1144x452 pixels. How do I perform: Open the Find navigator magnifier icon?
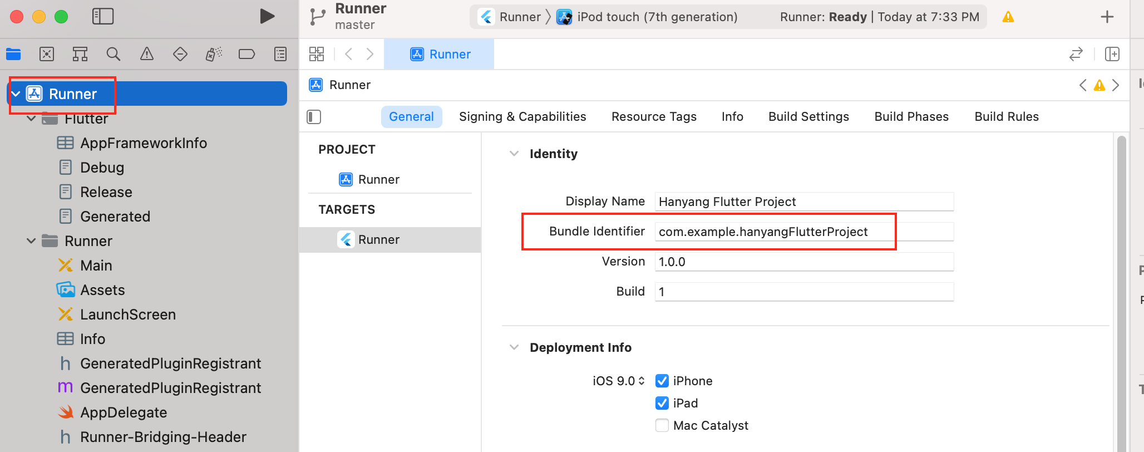tap(114, 54)
